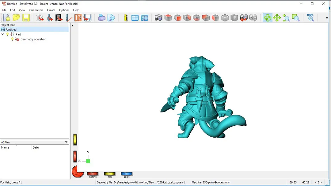This screenshot has width=331, height=186.
Task: Select the plain light-gray isometric cube view
Action: 225,18
